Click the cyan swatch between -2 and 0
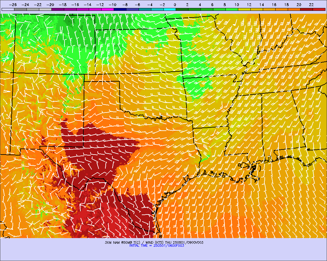The width and height of the screenshot is (327, 261). [x=170, y=9]
